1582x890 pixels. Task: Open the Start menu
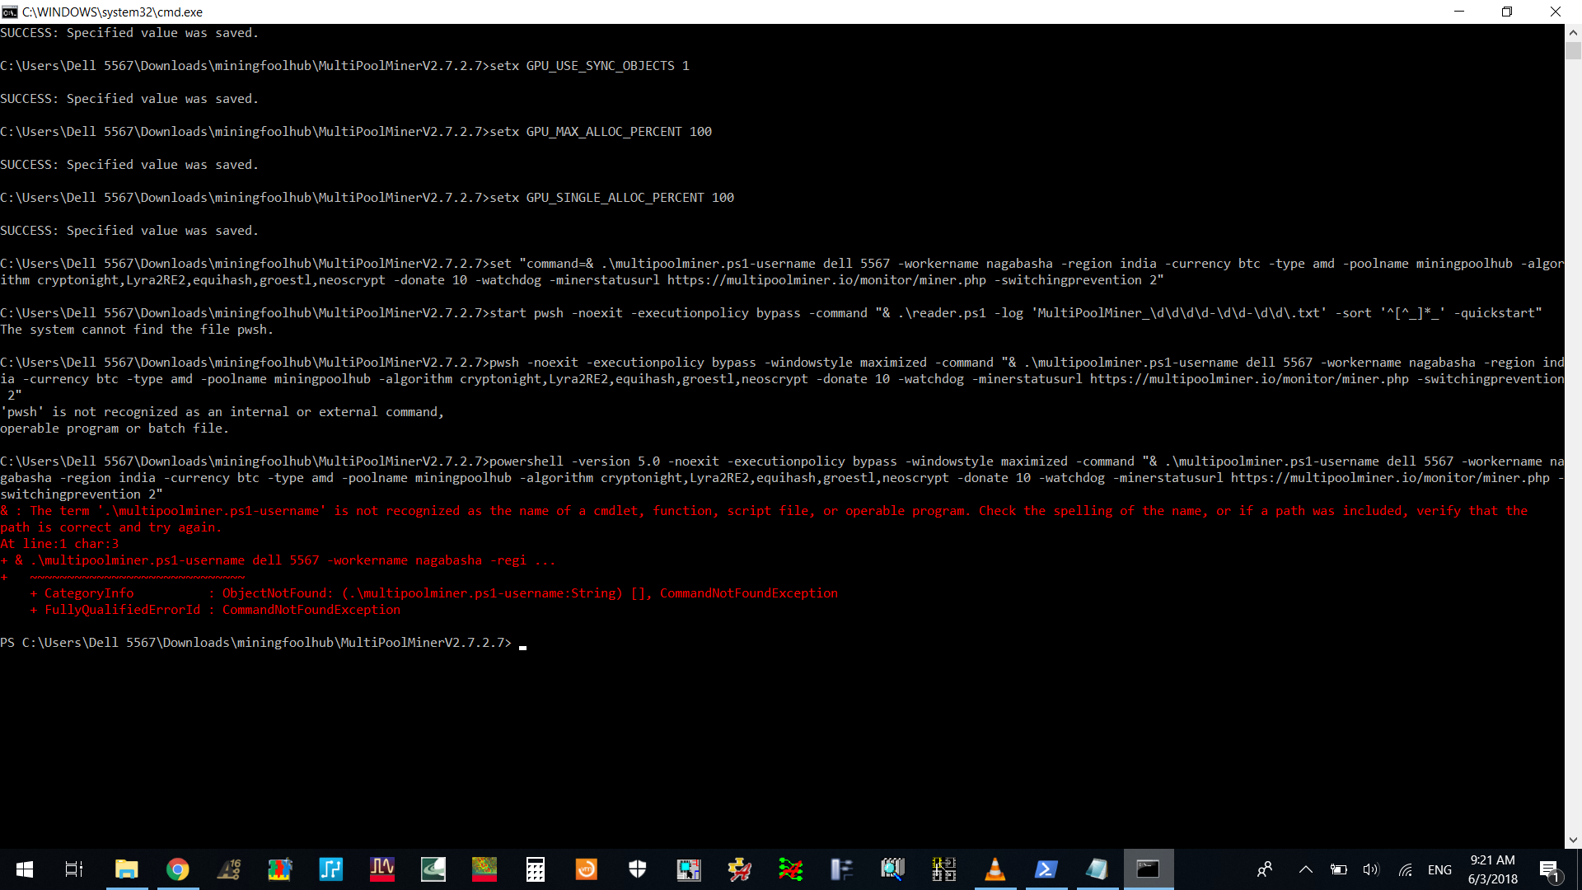click(x=24, y=869)
